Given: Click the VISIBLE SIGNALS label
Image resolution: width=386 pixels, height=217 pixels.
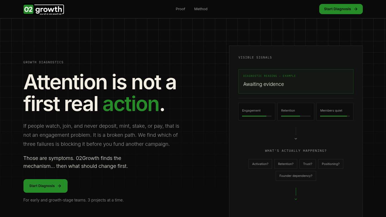Looking at the screenshot, I should (255, 57).
